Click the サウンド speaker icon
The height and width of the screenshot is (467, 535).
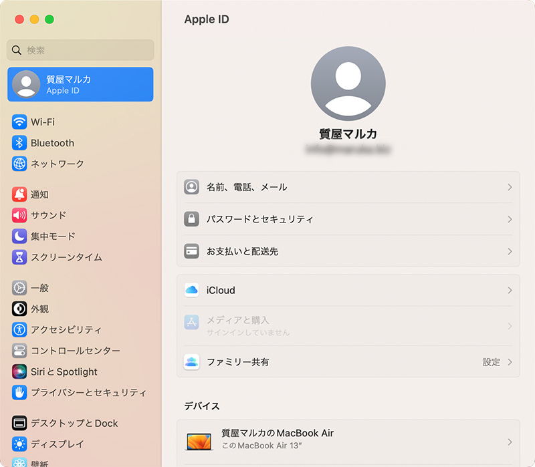point(19,215)
